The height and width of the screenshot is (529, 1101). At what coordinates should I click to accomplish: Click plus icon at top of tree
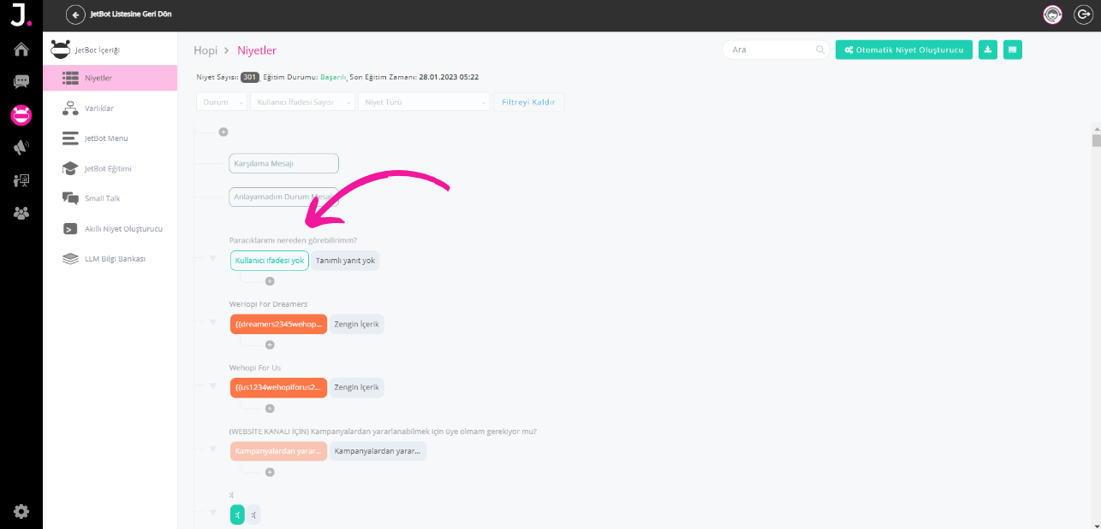tap(223, 132)
